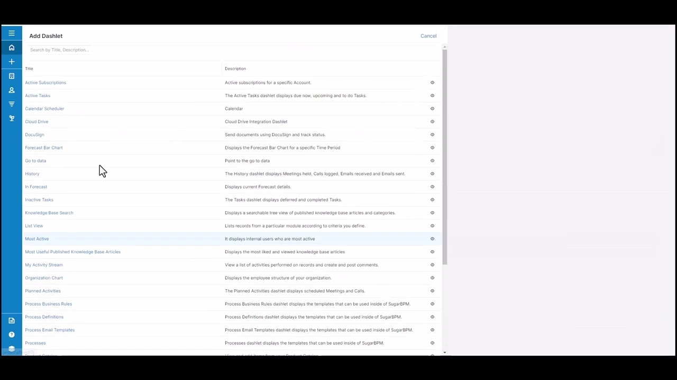This screenshot has width=677, height=380.
Task: Preview the DocuSign dashlet via eye icon
Action: pos(432,135)
